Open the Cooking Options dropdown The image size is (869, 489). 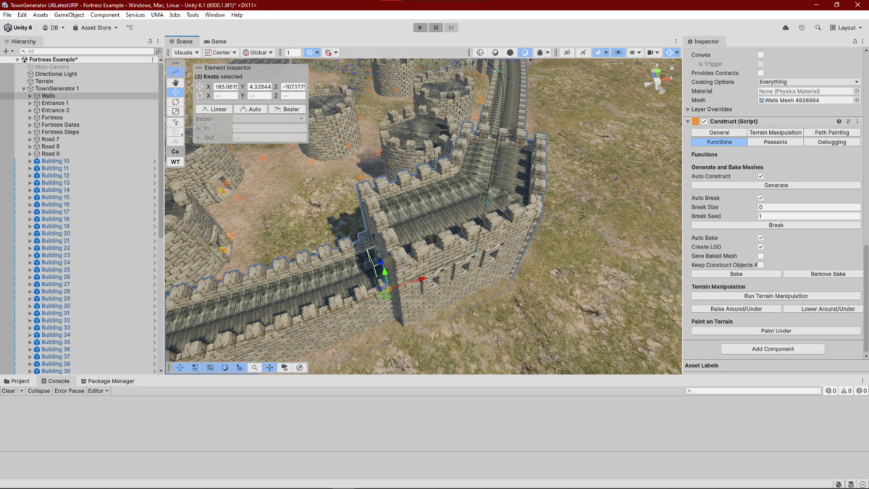click(809, 82)
